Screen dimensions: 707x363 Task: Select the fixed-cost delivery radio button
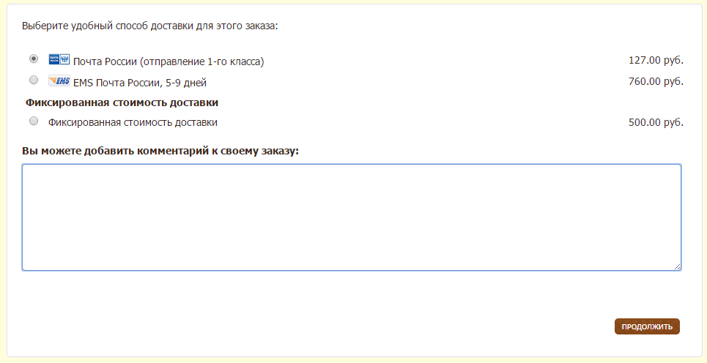(34, 121)
